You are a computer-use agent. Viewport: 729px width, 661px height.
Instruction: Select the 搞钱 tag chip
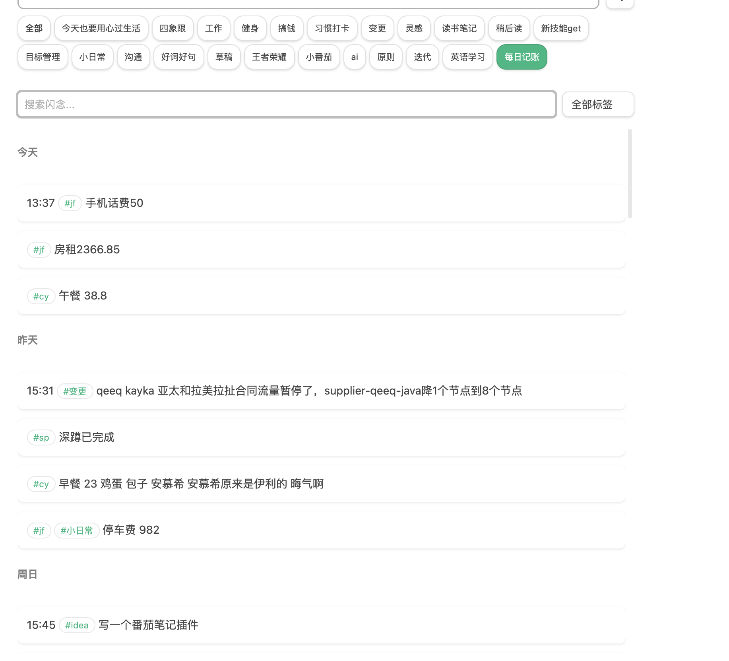[286, 28]
